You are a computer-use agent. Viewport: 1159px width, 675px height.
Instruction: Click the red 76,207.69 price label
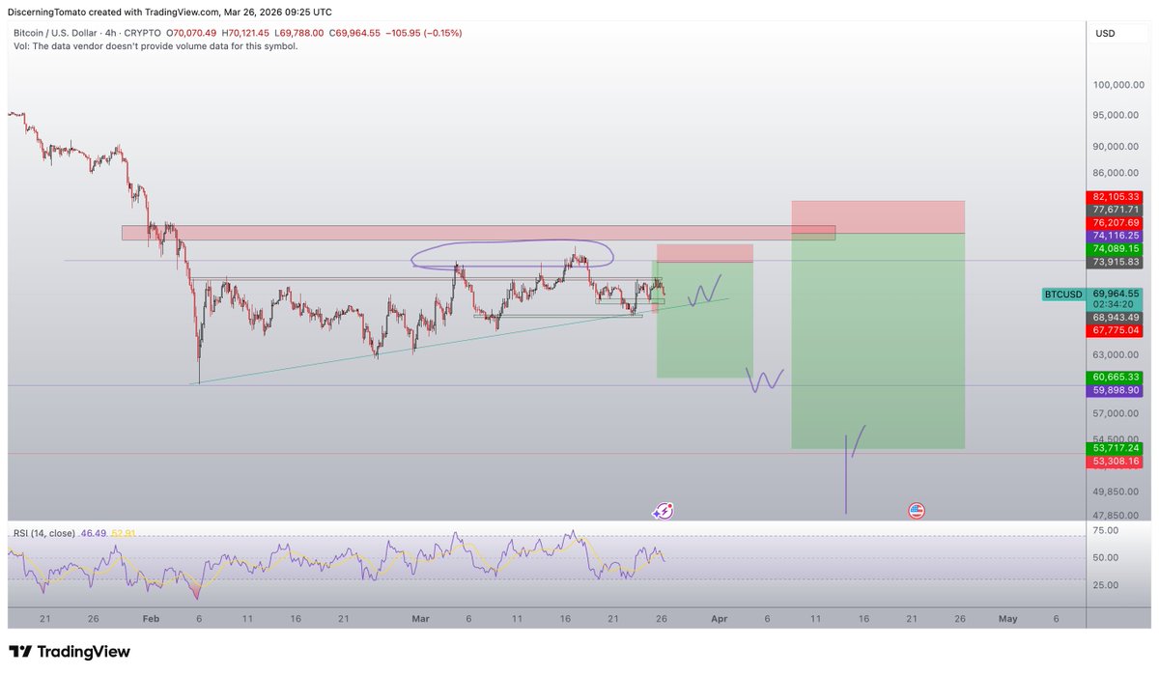pos(1117,222)
